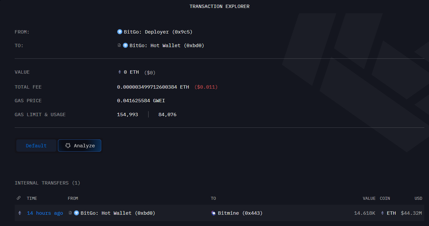Select the Analyze tab
This screenshot has height=226, width=429.
tap(80, 146)
